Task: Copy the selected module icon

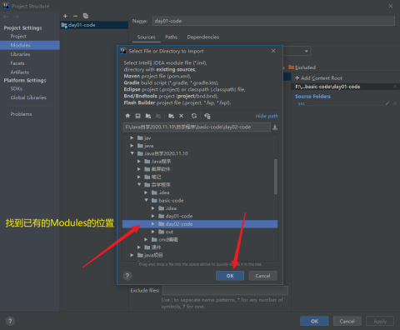Action: coord(86,16)
